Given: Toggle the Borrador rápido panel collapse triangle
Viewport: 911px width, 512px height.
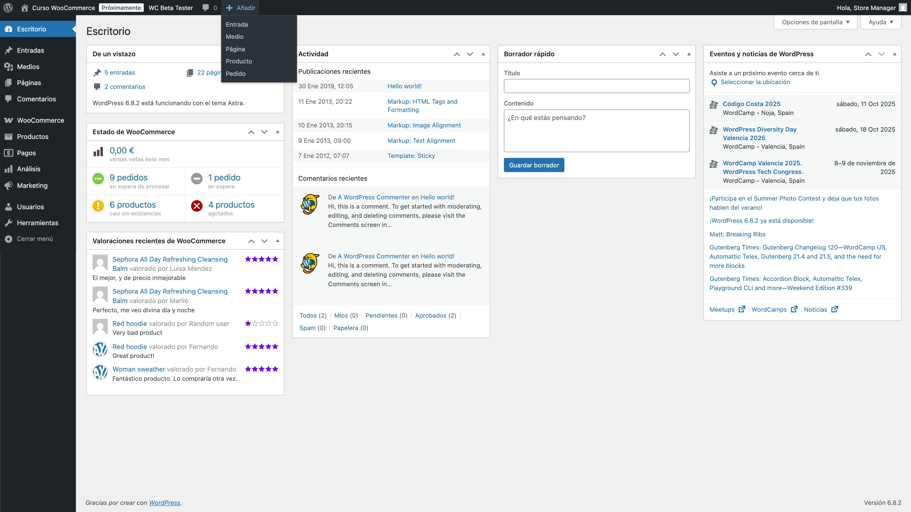Looking at the screenshot, I should (x=689, y=54).
